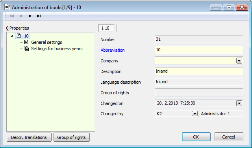Image resolution: width=252 pixels, height=148 pixels.
Task: Select the document icon of book 10
Action: point(19,36)
